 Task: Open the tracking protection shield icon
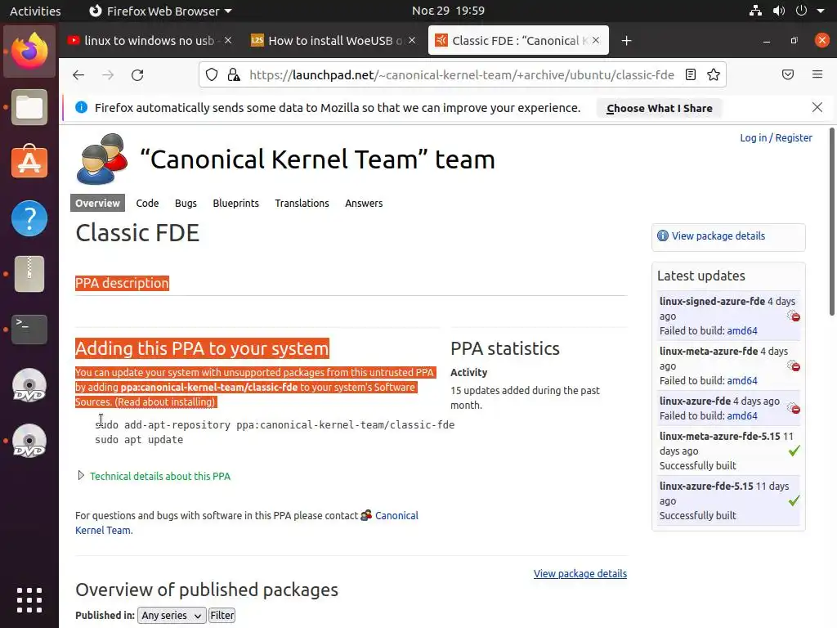212,74
